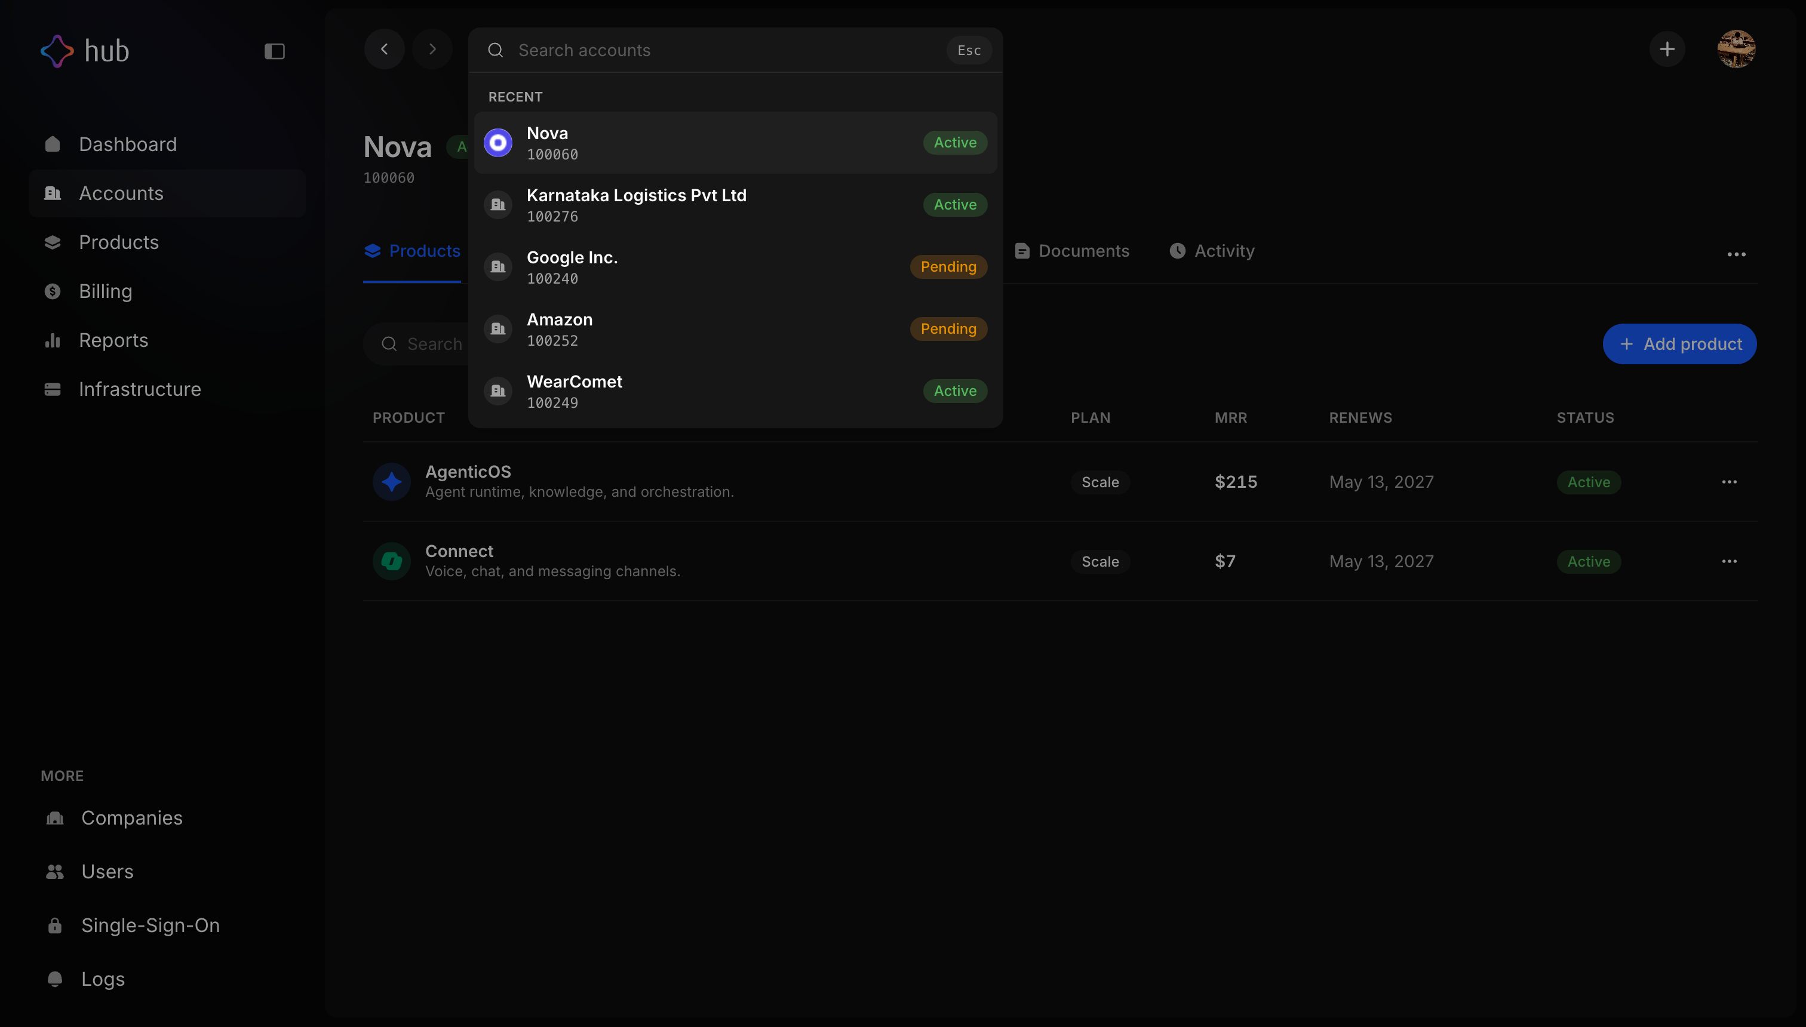Screen dimensions: 1806x1027
Task: Open Companies under More
Action: point(167,818)
